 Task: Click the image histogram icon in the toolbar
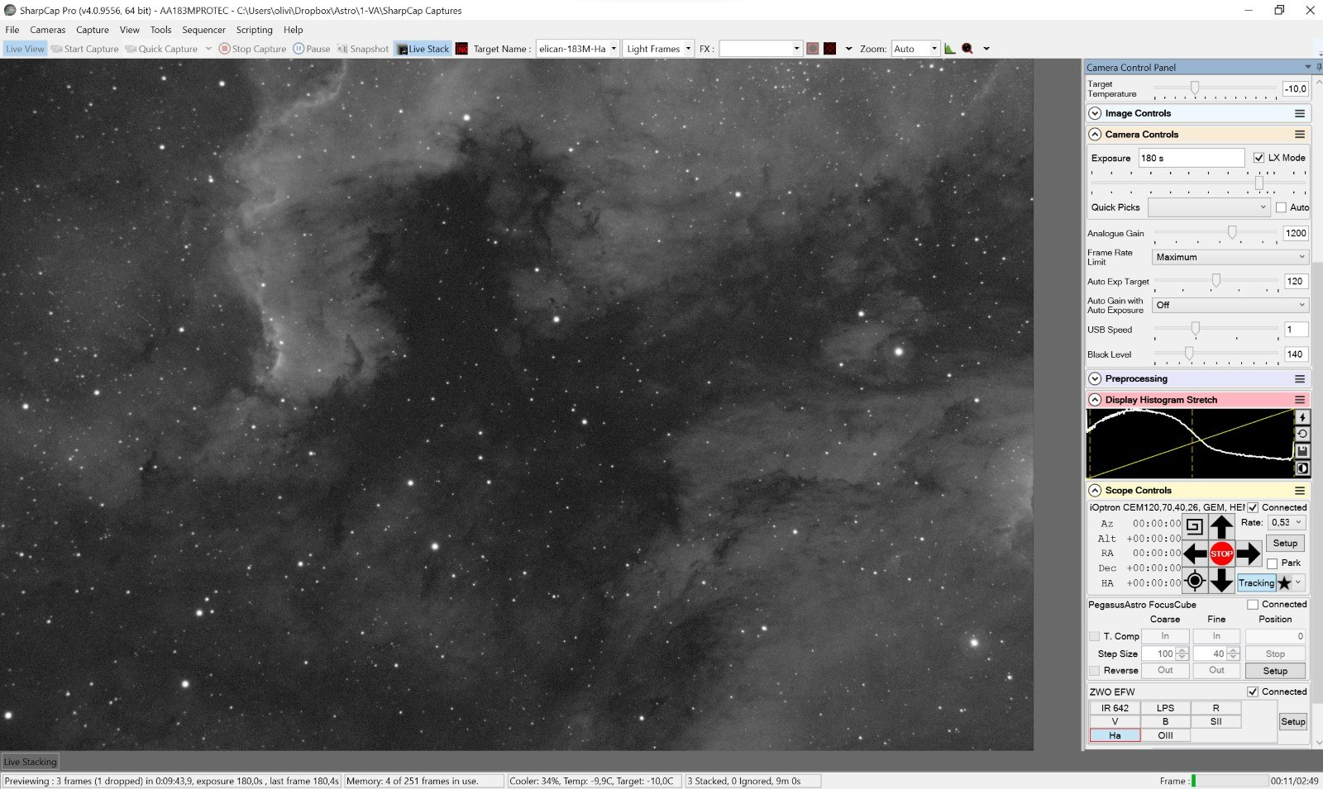[950, 49]
